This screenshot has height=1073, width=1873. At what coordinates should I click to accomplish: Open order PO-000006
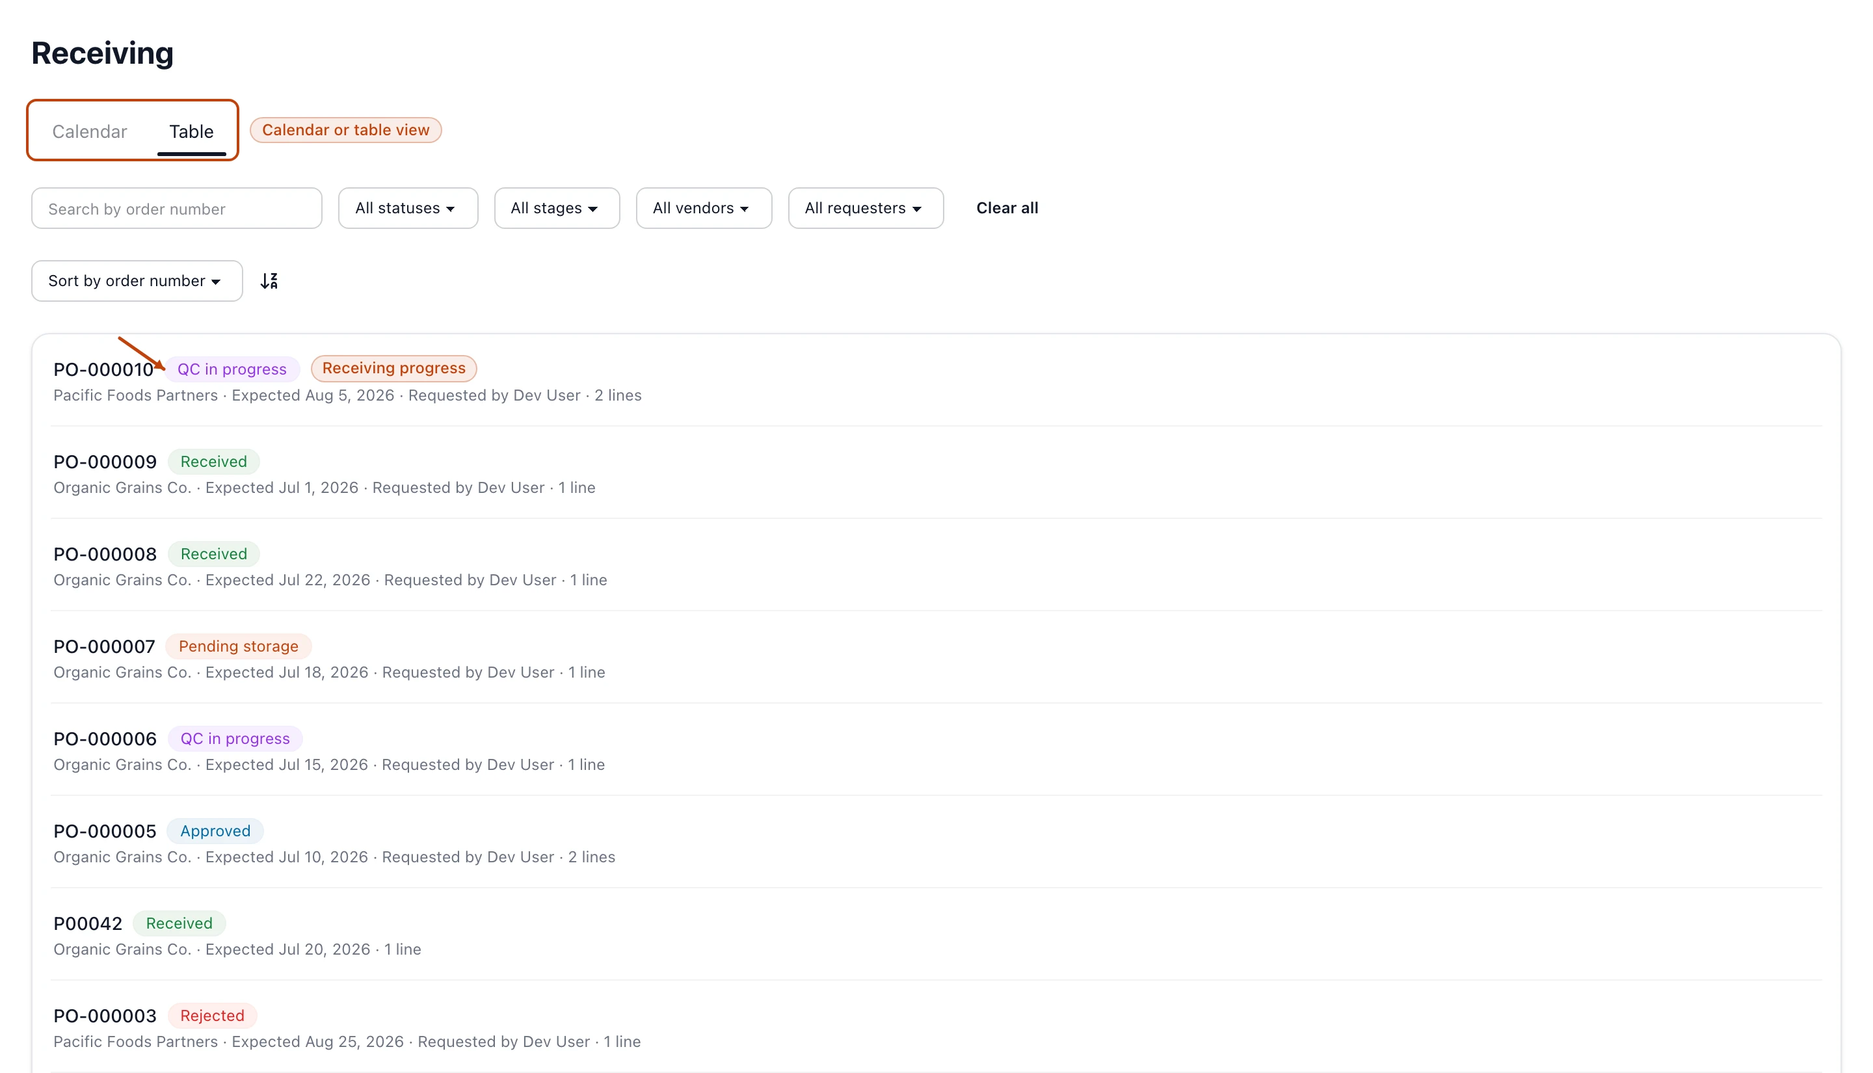coord(105,739)
